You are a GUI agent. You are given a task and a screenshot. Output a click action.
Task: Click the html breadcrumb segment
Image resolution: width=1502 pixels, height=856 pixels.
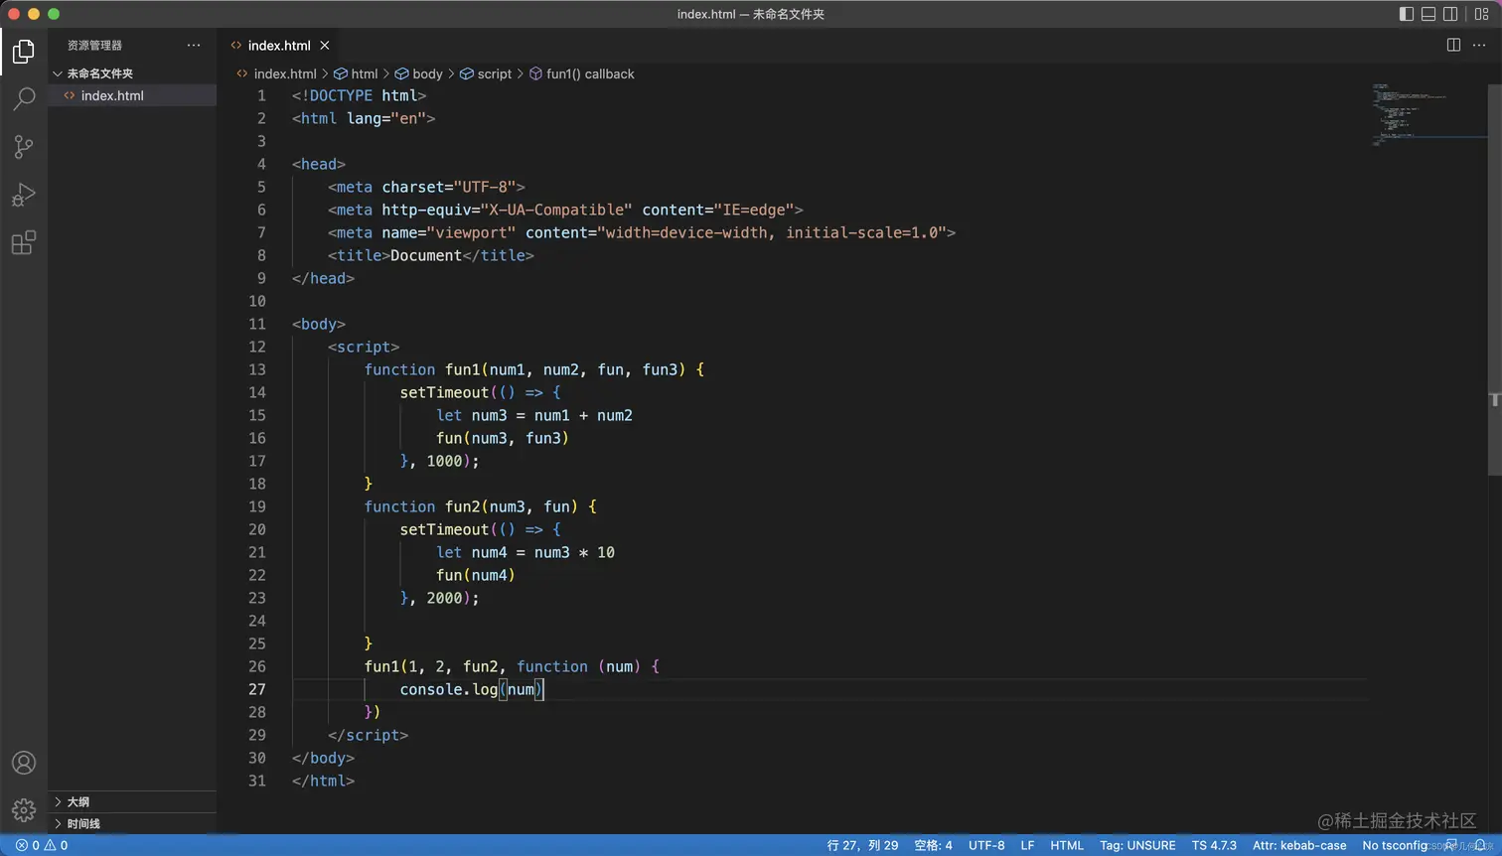tap(357, 73)
